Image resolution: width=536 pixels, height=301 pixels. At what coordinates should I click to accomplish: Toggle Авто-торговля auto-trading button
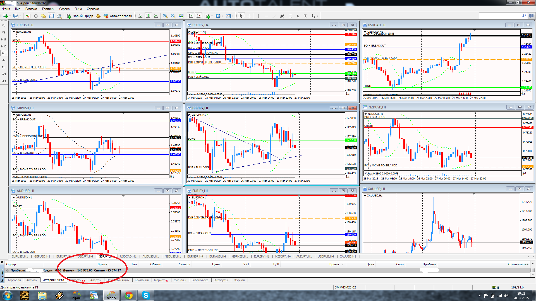click(118, 16)
